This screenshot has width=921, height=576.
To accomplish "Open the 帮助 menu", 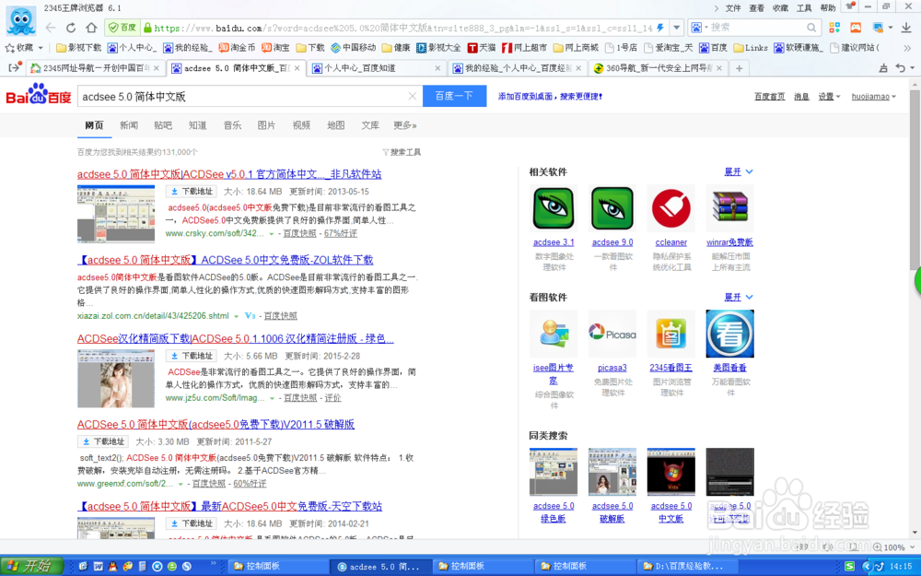I will coord(827,8).
